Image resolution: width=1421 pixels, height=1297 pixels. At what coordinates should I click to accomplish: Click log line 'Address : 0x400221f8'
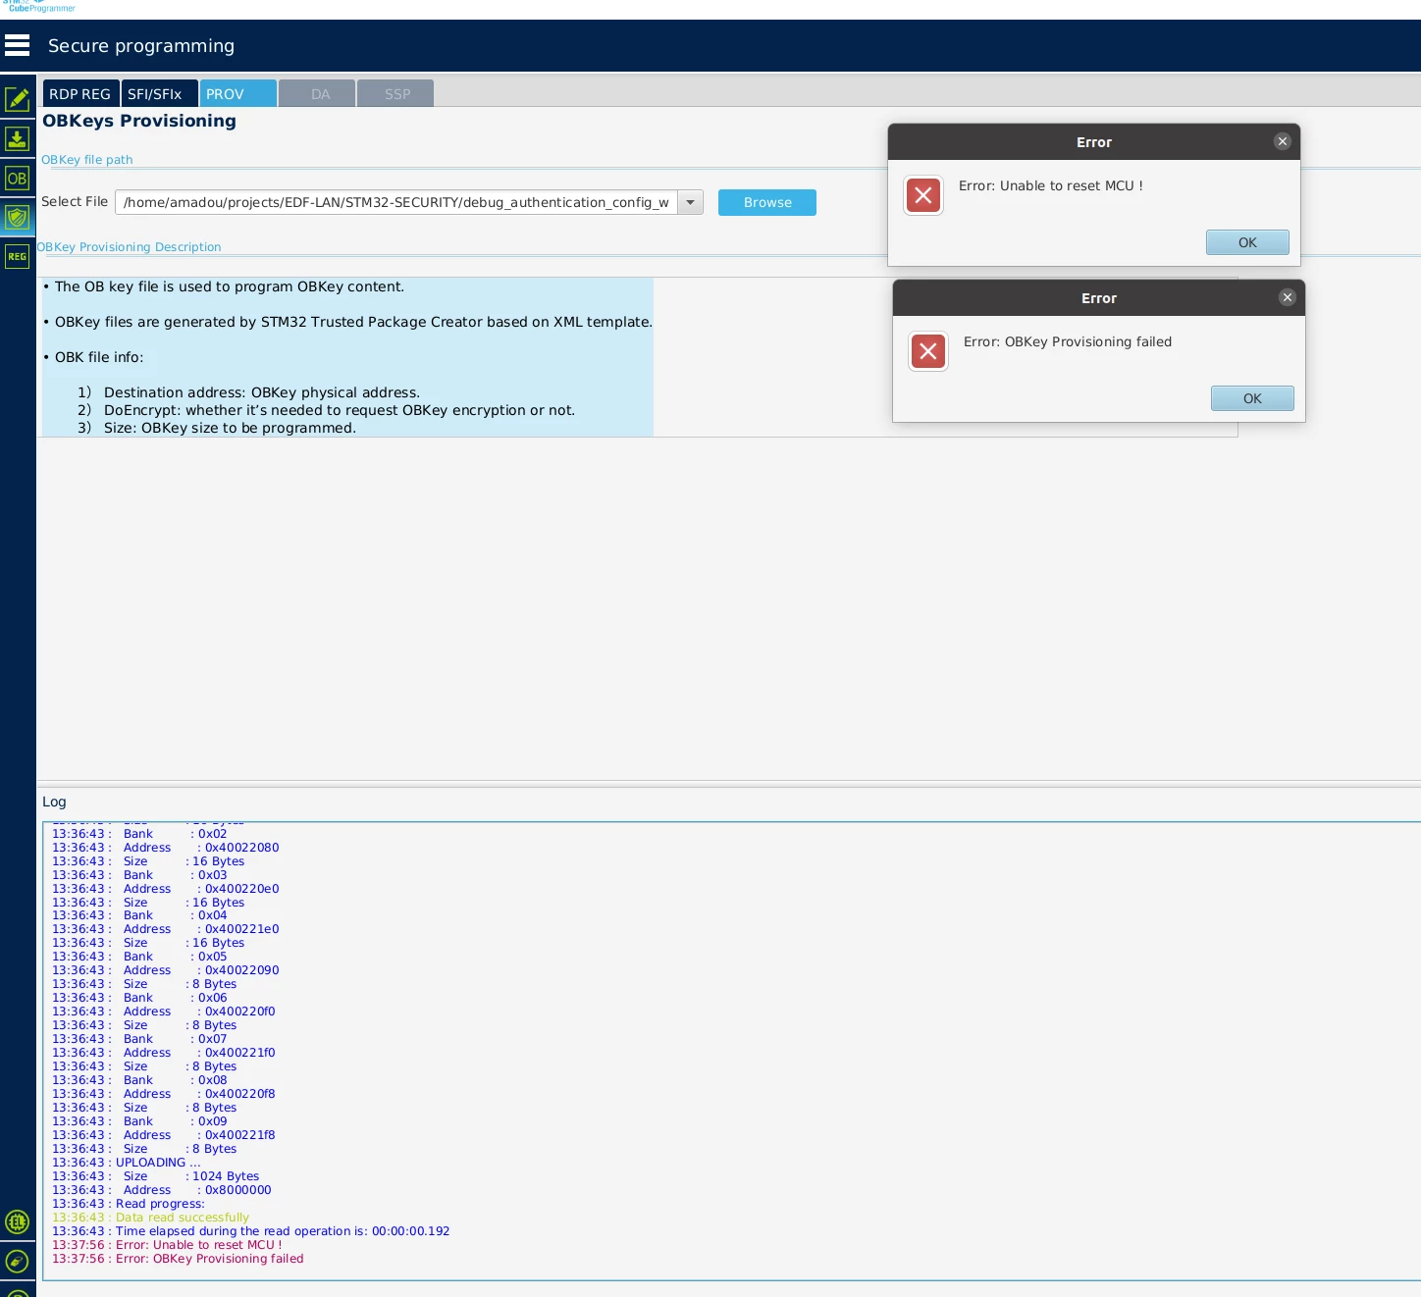(164, 1135)
